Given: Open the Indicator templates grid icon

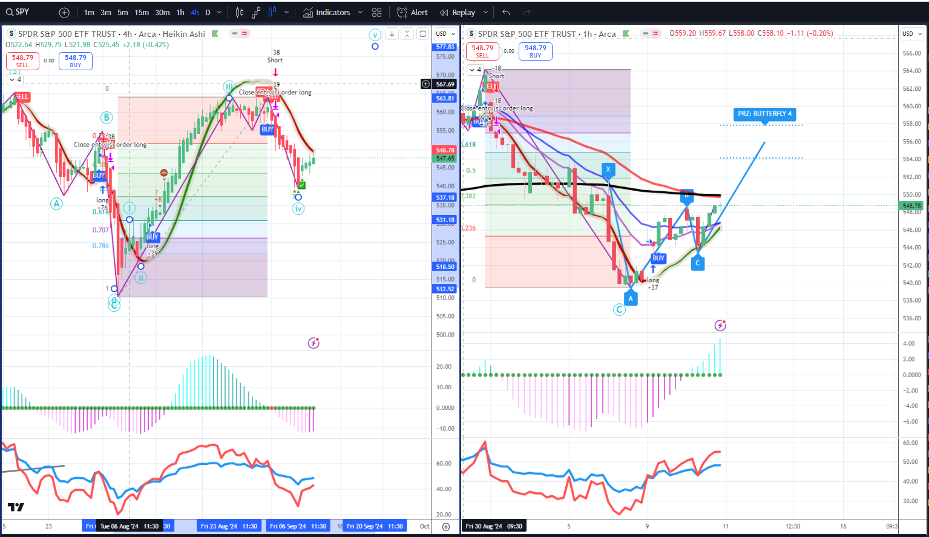Looking at the screenshot, I should point(377,12).
